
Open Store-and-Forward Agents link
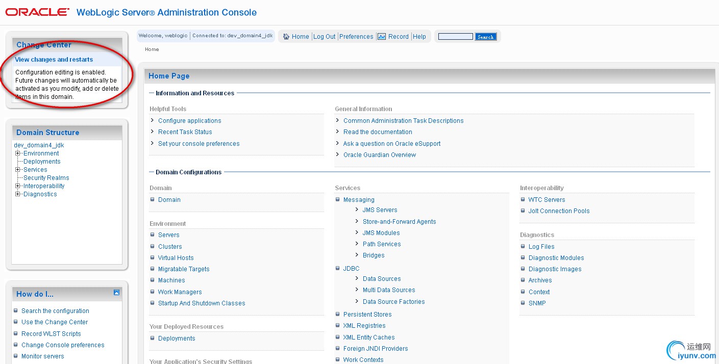(x=400, y=222)
